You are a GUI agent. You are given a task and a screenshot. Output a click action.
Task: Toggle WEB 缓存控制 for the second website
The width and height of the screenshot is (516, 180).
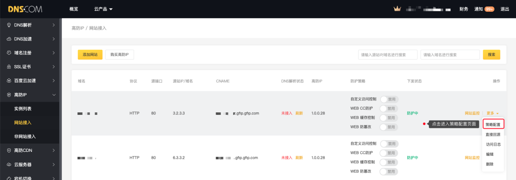click(389, 162)
